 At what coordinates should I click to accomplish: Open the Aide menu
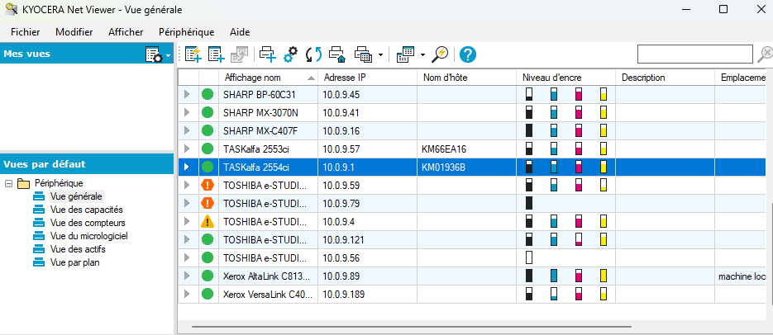[240, 32]
